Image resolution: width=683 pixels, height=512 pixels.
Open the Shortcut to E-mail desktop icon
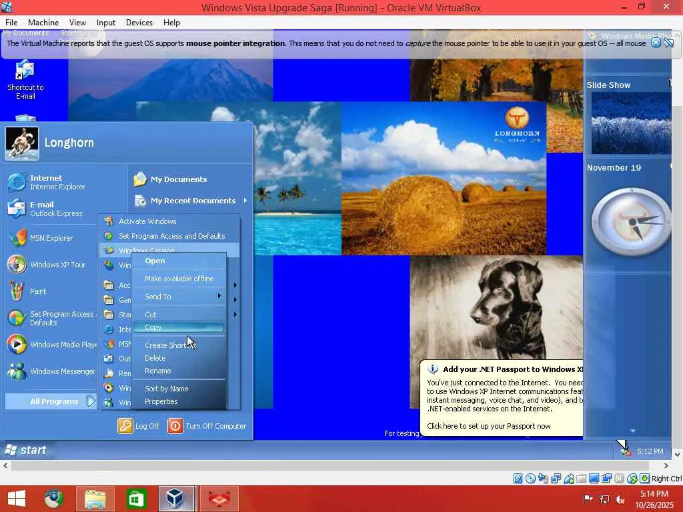[25, 80]
